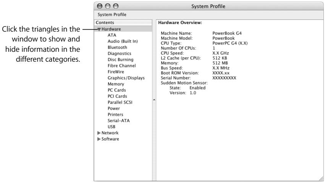Select Memory in the Hardware list
Viewport: 325px width, 182px height.
[116, 84]
